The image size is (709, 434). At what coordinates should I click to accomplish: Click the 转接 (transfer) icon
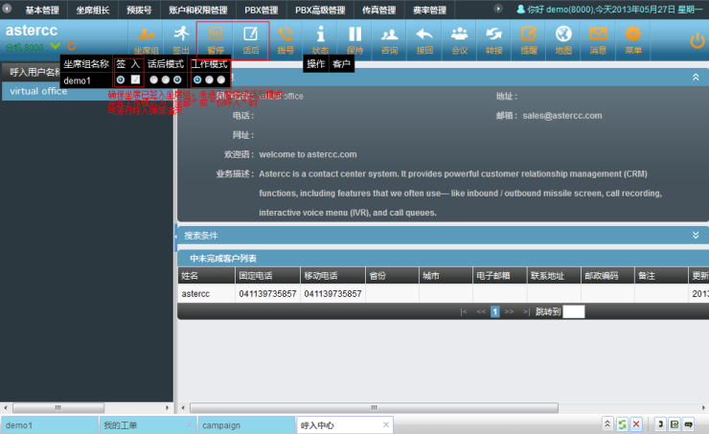pyautogui.click(x=493, y=38)
